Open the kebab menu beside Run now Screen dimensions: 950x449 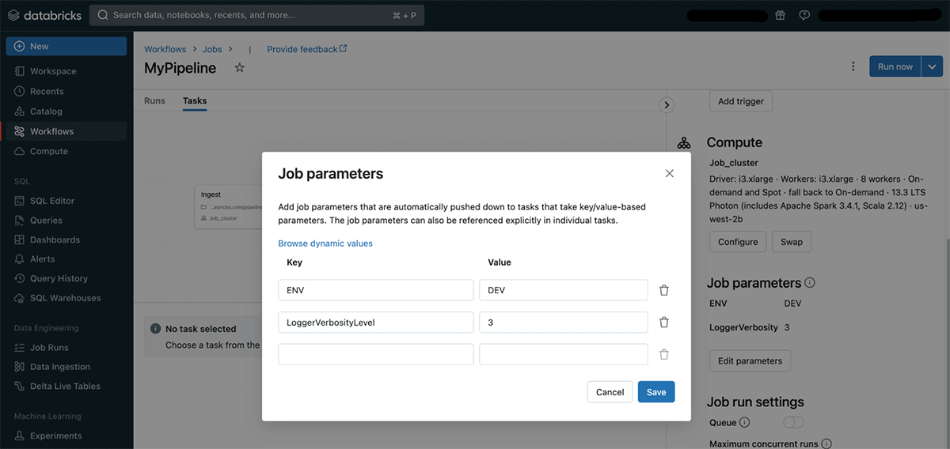point(853,66)
